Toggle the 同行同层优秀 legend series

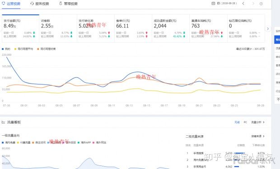(47, 49)
